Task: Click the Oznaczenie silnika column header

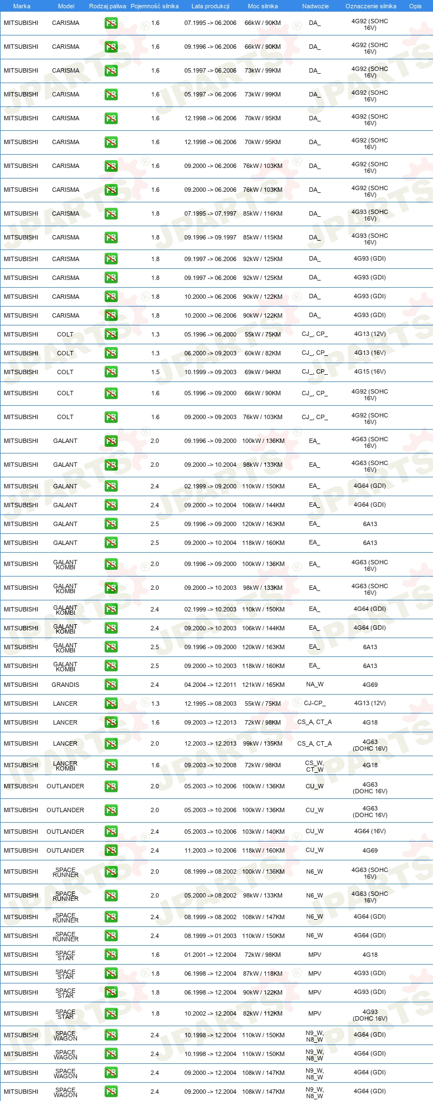Action: point(371,6)
